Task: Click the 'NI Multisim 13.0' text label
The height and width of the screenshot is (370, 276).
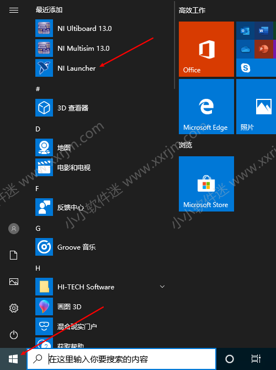Action: 83,49
